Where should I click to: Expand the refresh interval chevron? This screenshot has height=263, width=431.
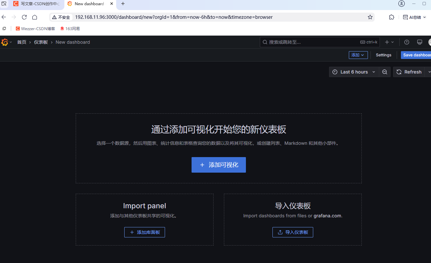[x=428, y=72]
